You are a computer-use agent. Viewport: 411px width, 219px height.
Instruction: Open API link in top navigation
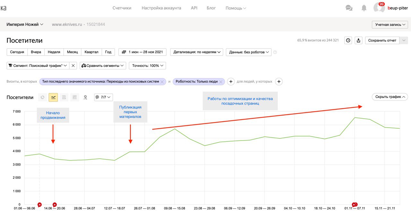click(194, 8)
